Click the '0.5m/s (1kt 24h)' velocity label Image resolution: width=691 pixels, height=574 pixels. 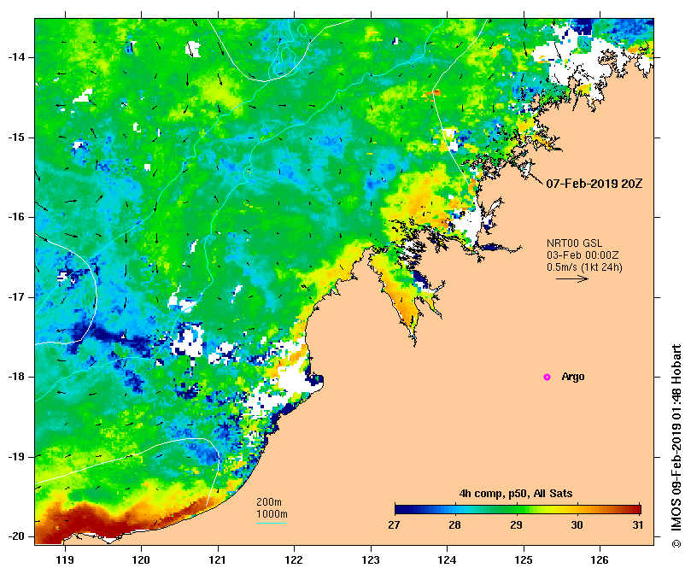(584, 267)
